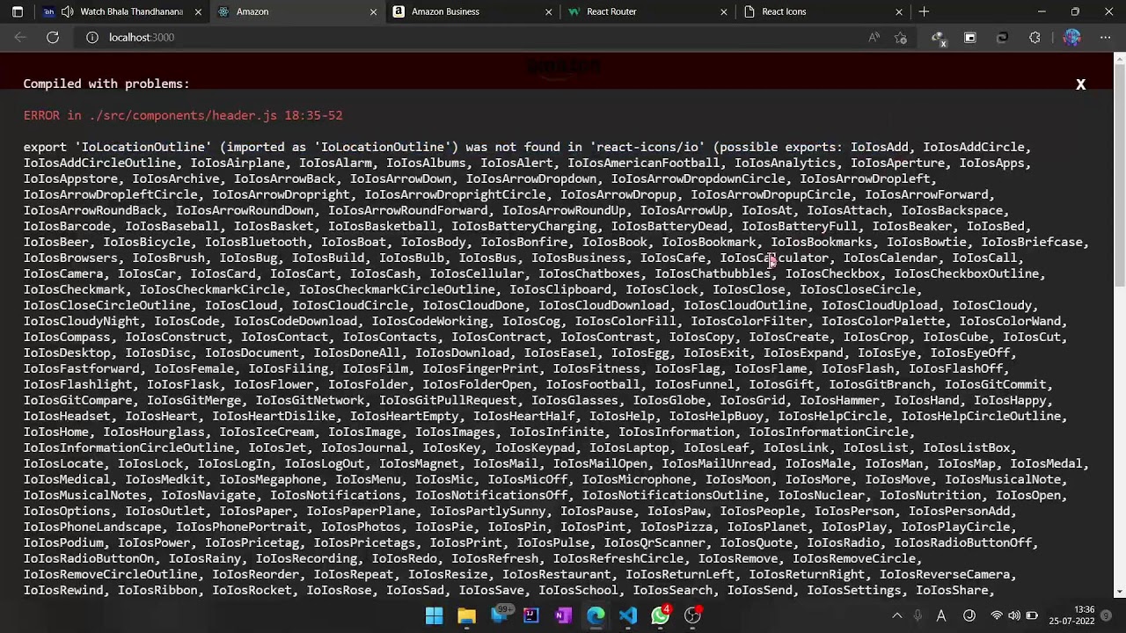This screenshot has height=633, width=1126.
Task: Open picture-in-picture toolbar icon
Action: click(970, 37)
